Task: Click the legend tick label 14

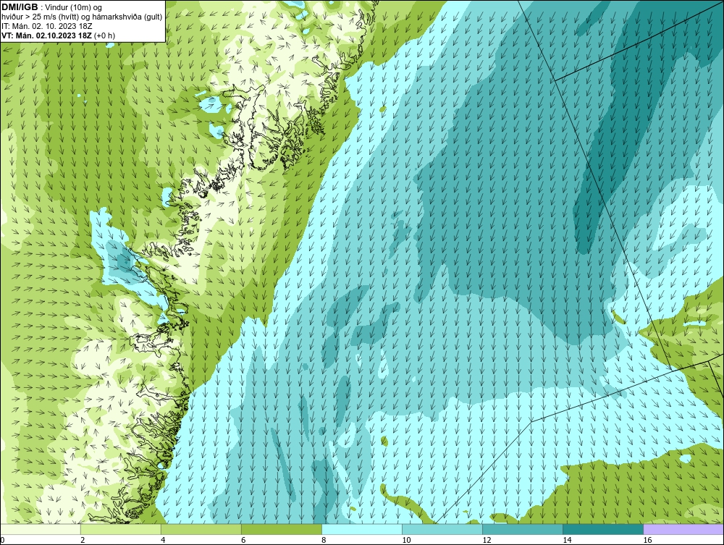Action: [567, 540]
